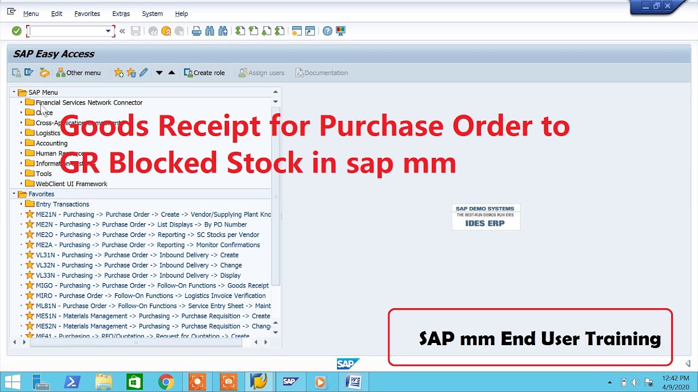The height and width of the screenshot is (392, 698).
Task: Open the Favorites menu in the menu bar
Action: 87,14
